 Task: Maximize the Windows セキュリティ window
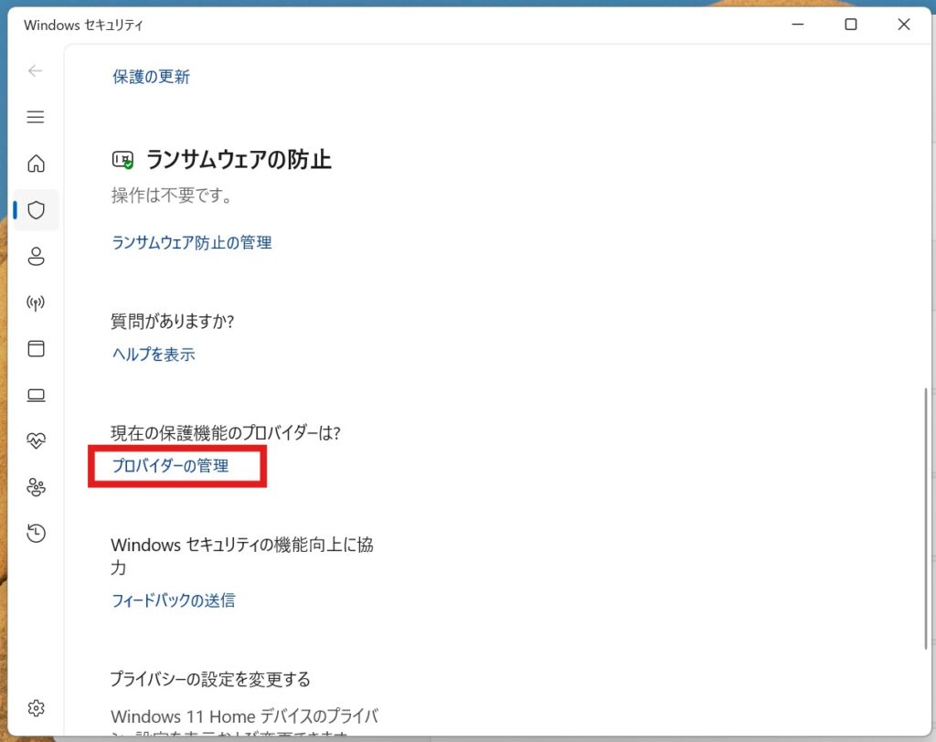[x=850, y=25]
